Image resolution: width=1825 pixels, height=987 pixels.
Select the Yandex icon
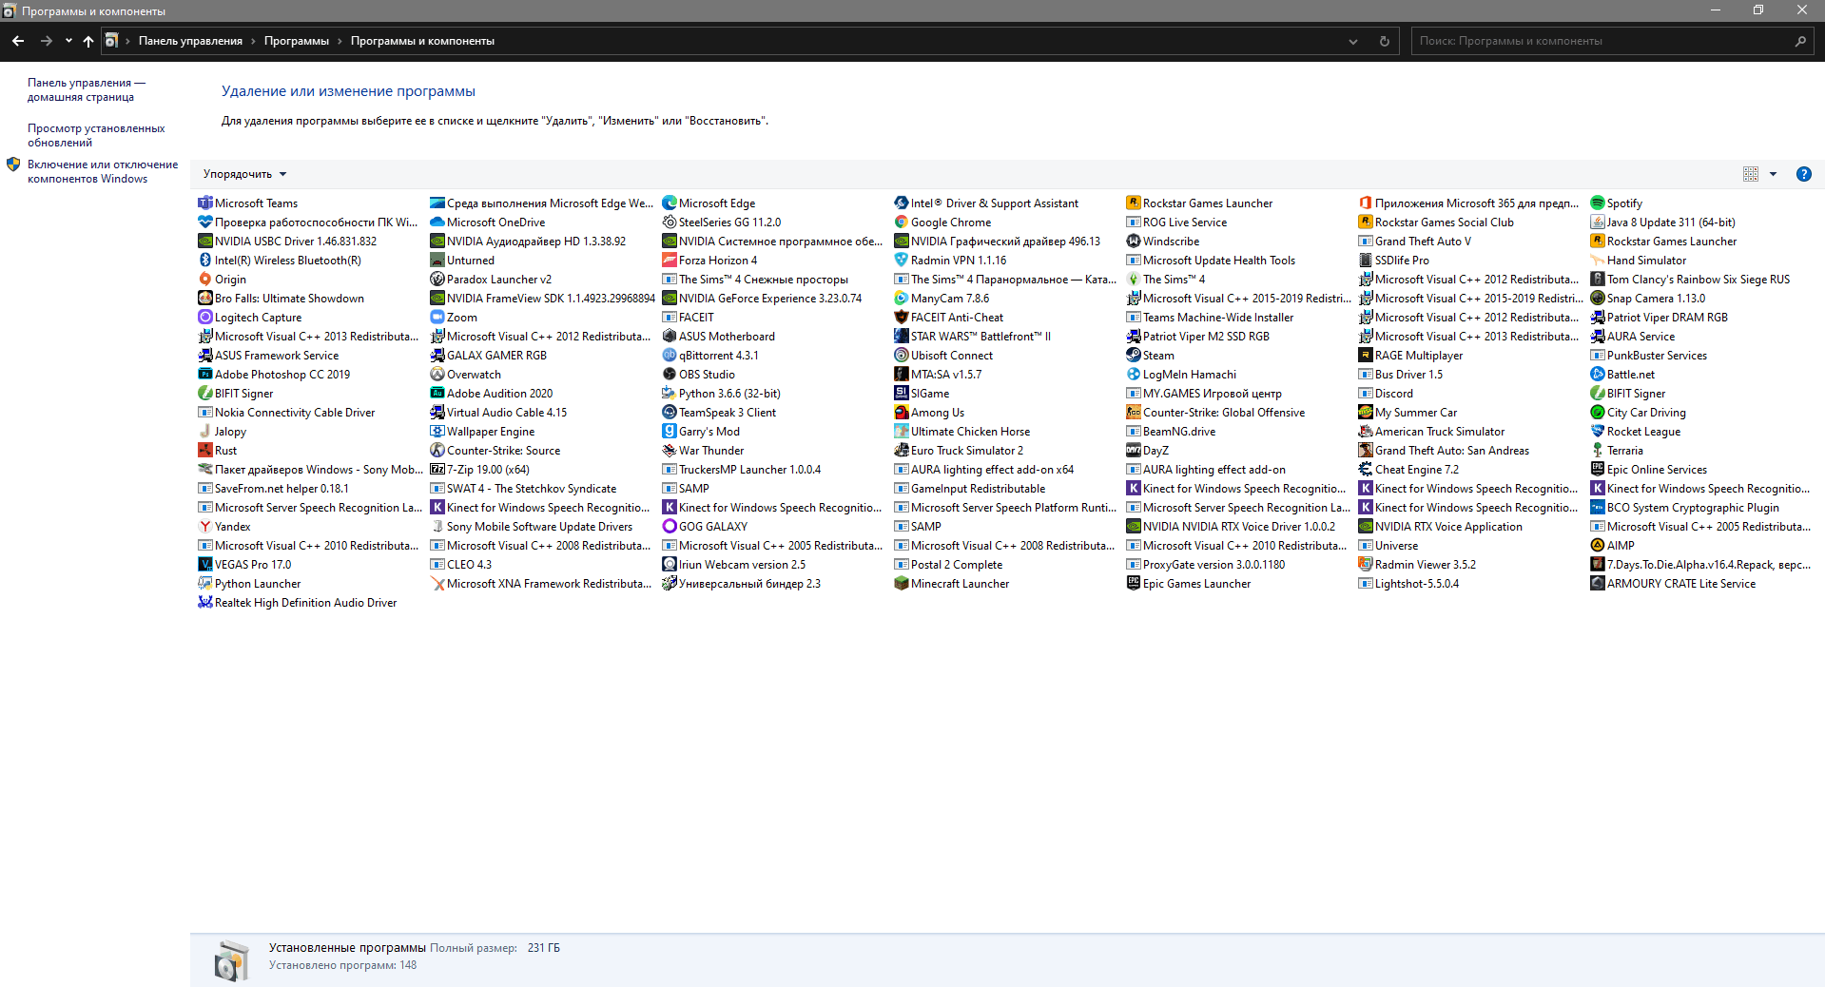205,526
